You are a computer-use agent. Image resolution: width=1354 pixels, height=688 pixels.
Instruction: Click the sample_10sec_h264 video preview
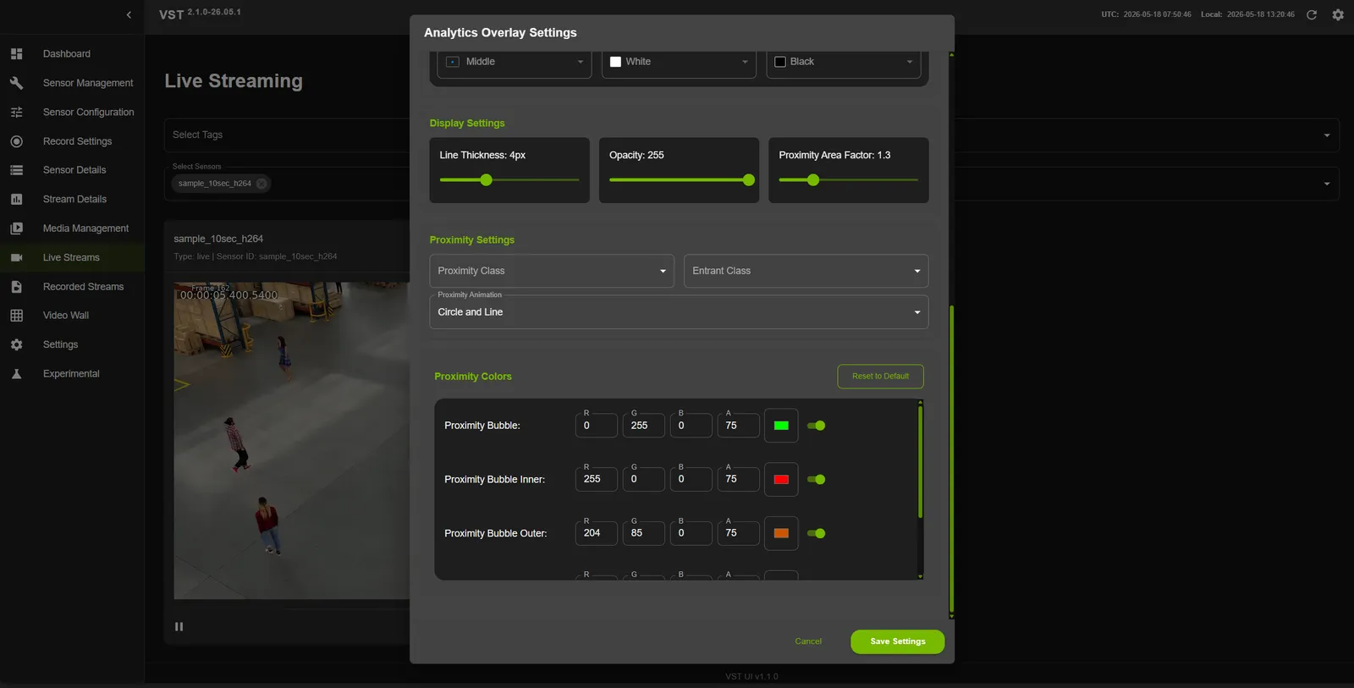coord(292,441)
